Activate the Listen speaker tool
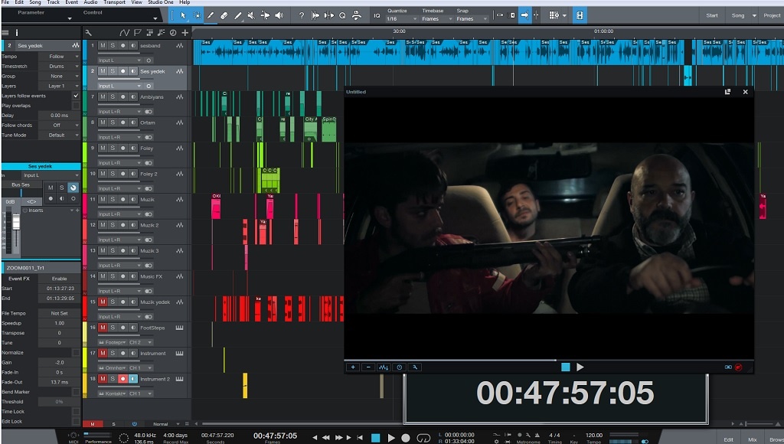Image resolution: width=784 pixels, height=444 pixels. (279, 15)
